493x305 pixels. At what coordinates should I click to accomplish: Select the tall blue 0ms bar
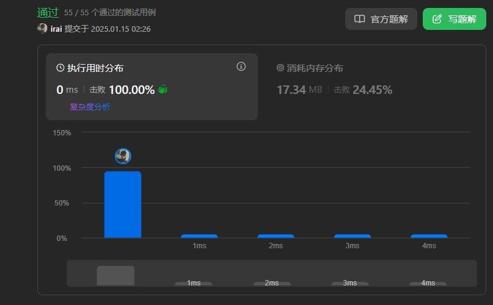pos(123,204)
